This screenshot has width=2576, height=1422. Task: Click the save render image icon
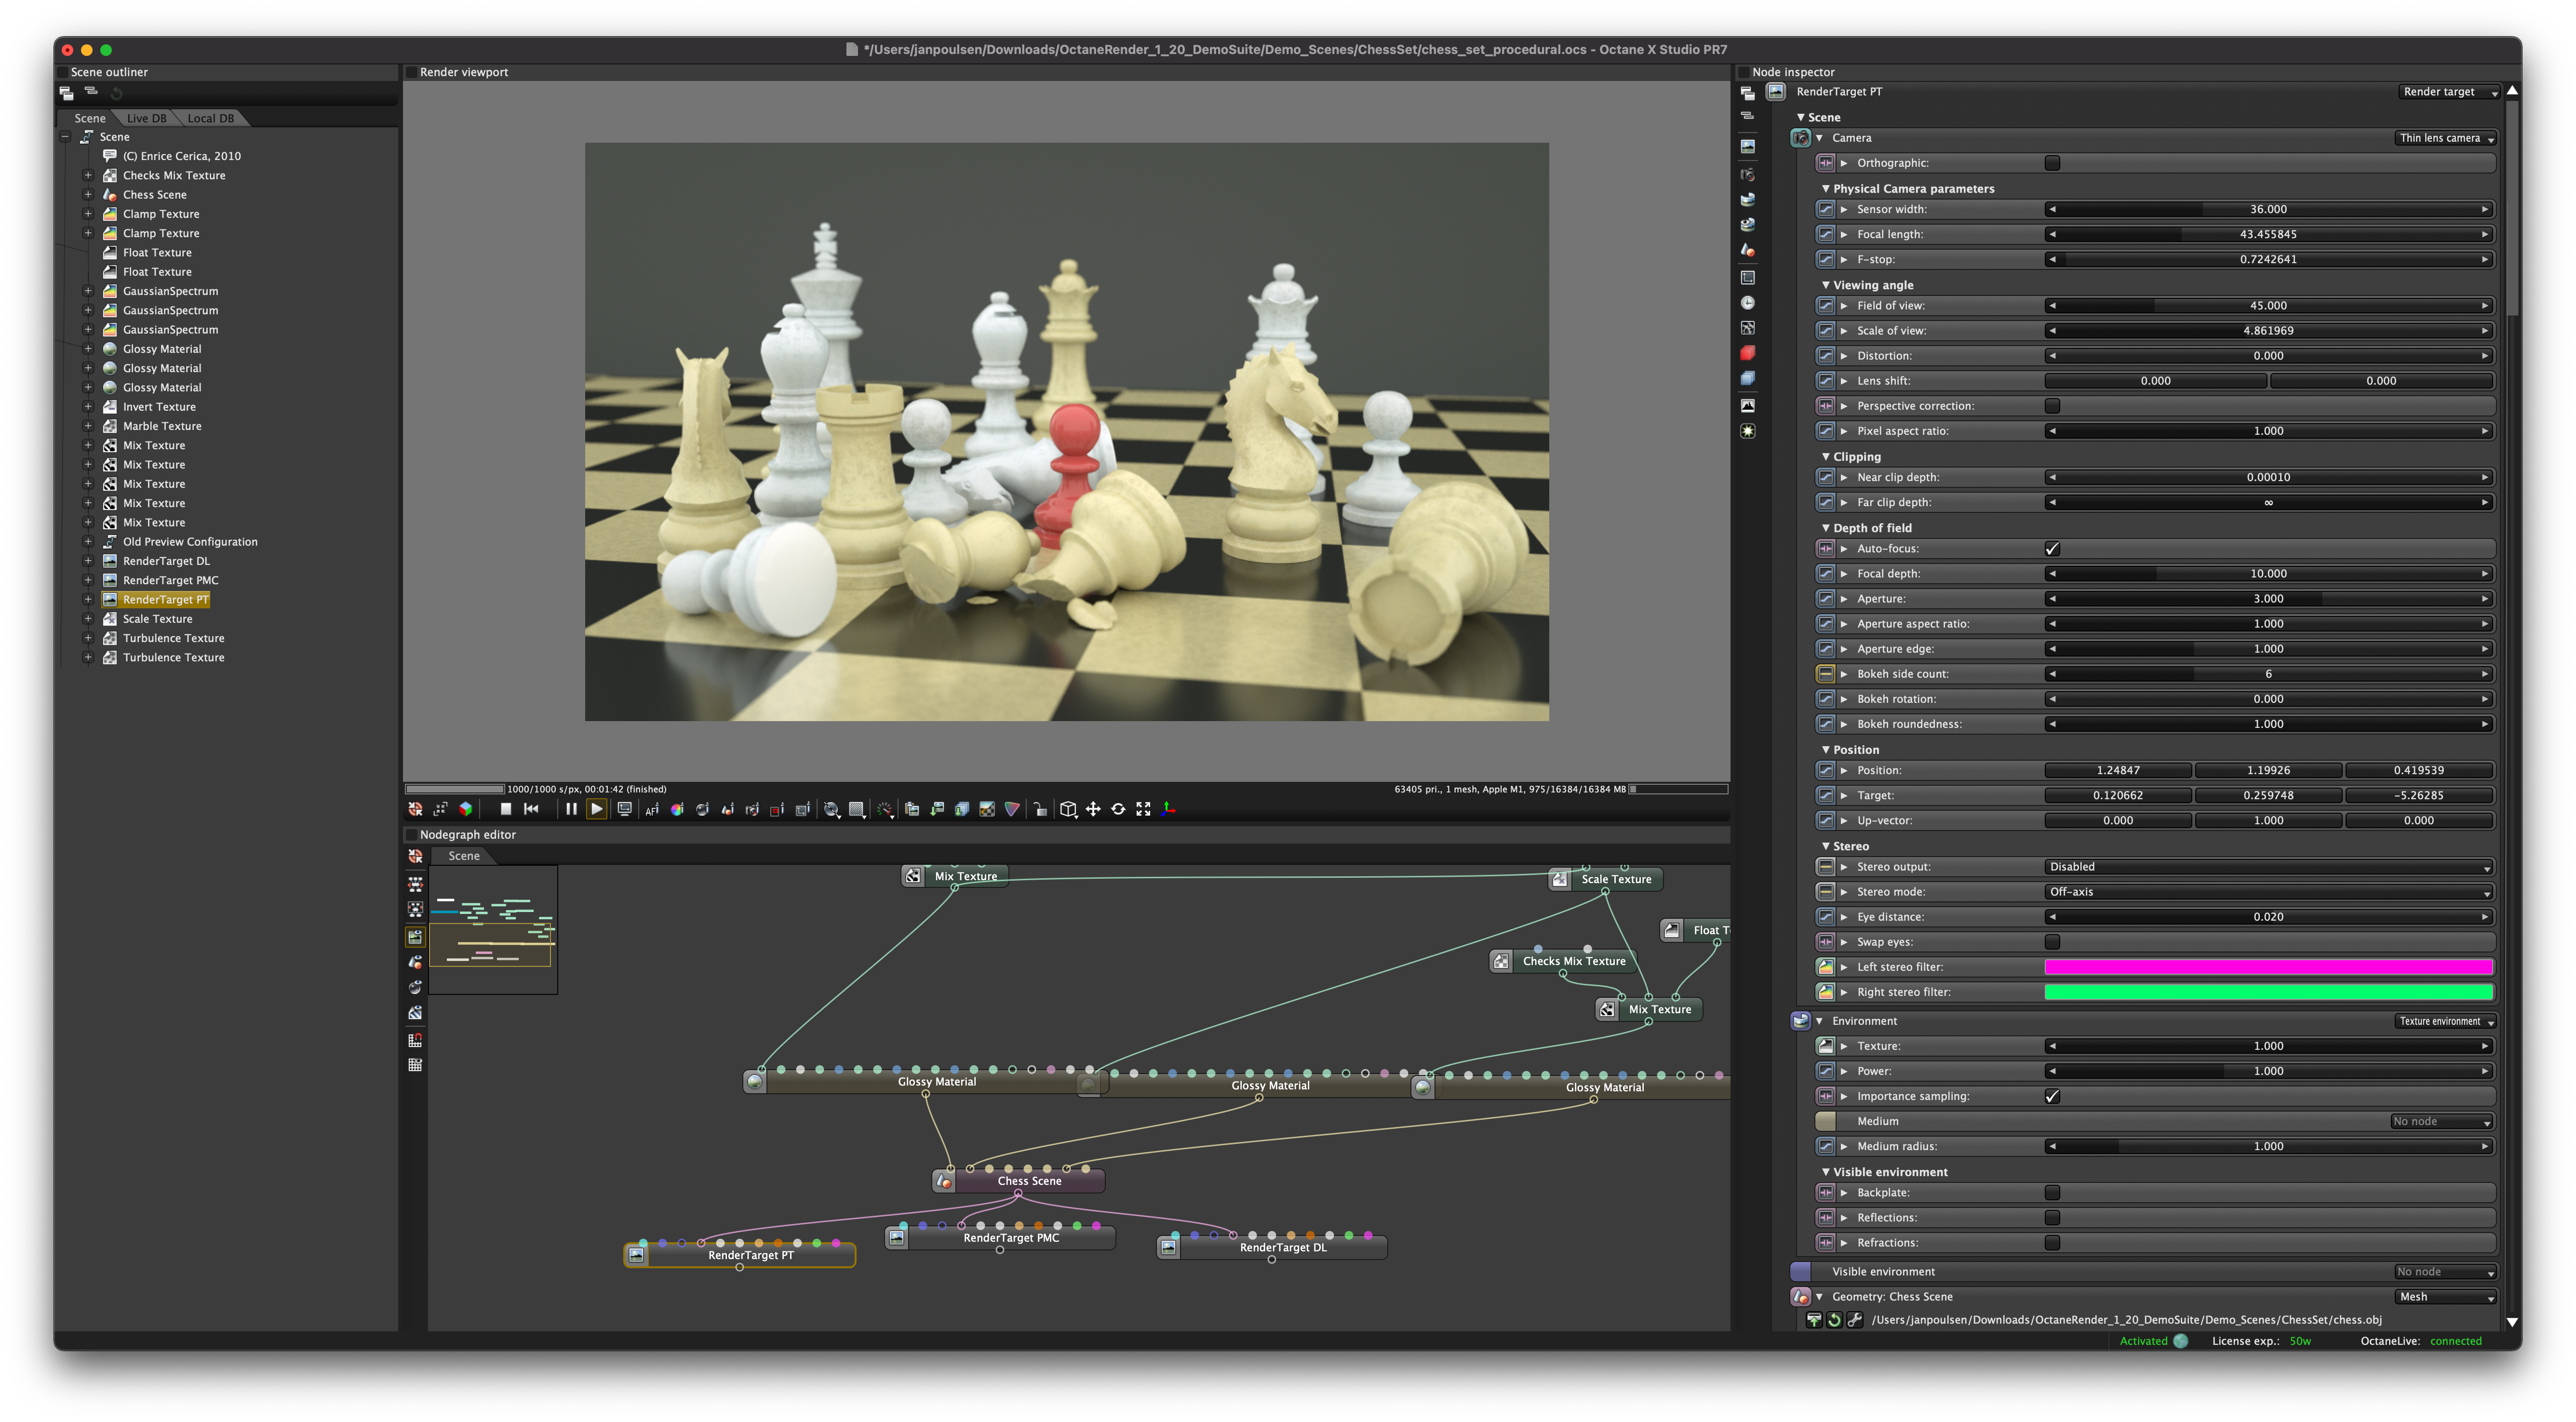(937, 809)
